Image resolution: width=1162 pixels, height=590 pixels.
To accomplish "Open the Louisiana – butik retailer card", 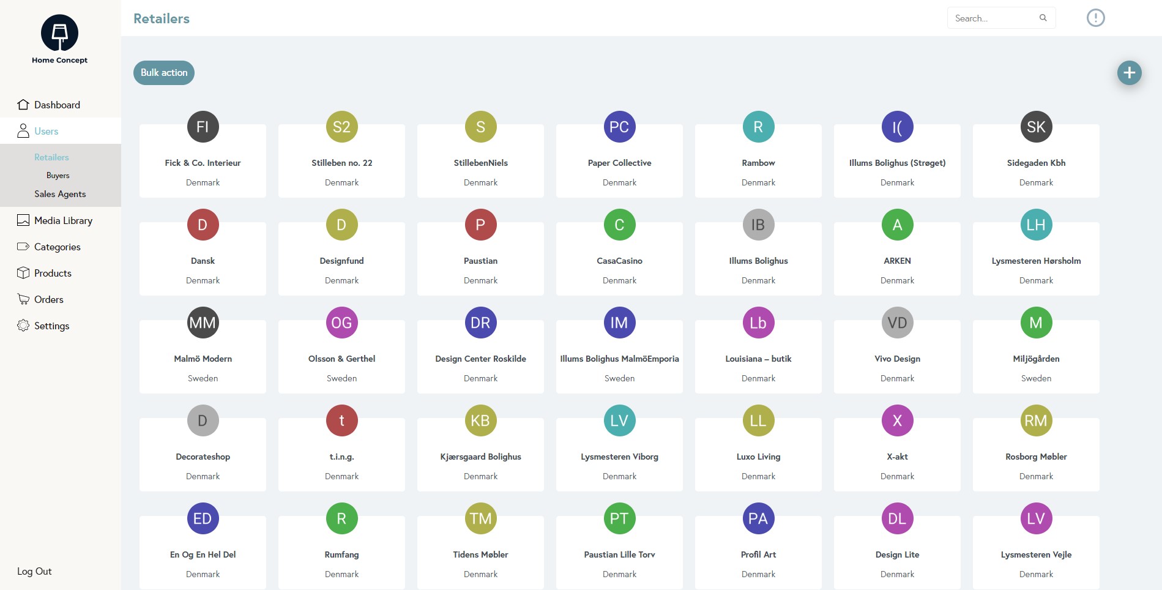I will (758, 357).
